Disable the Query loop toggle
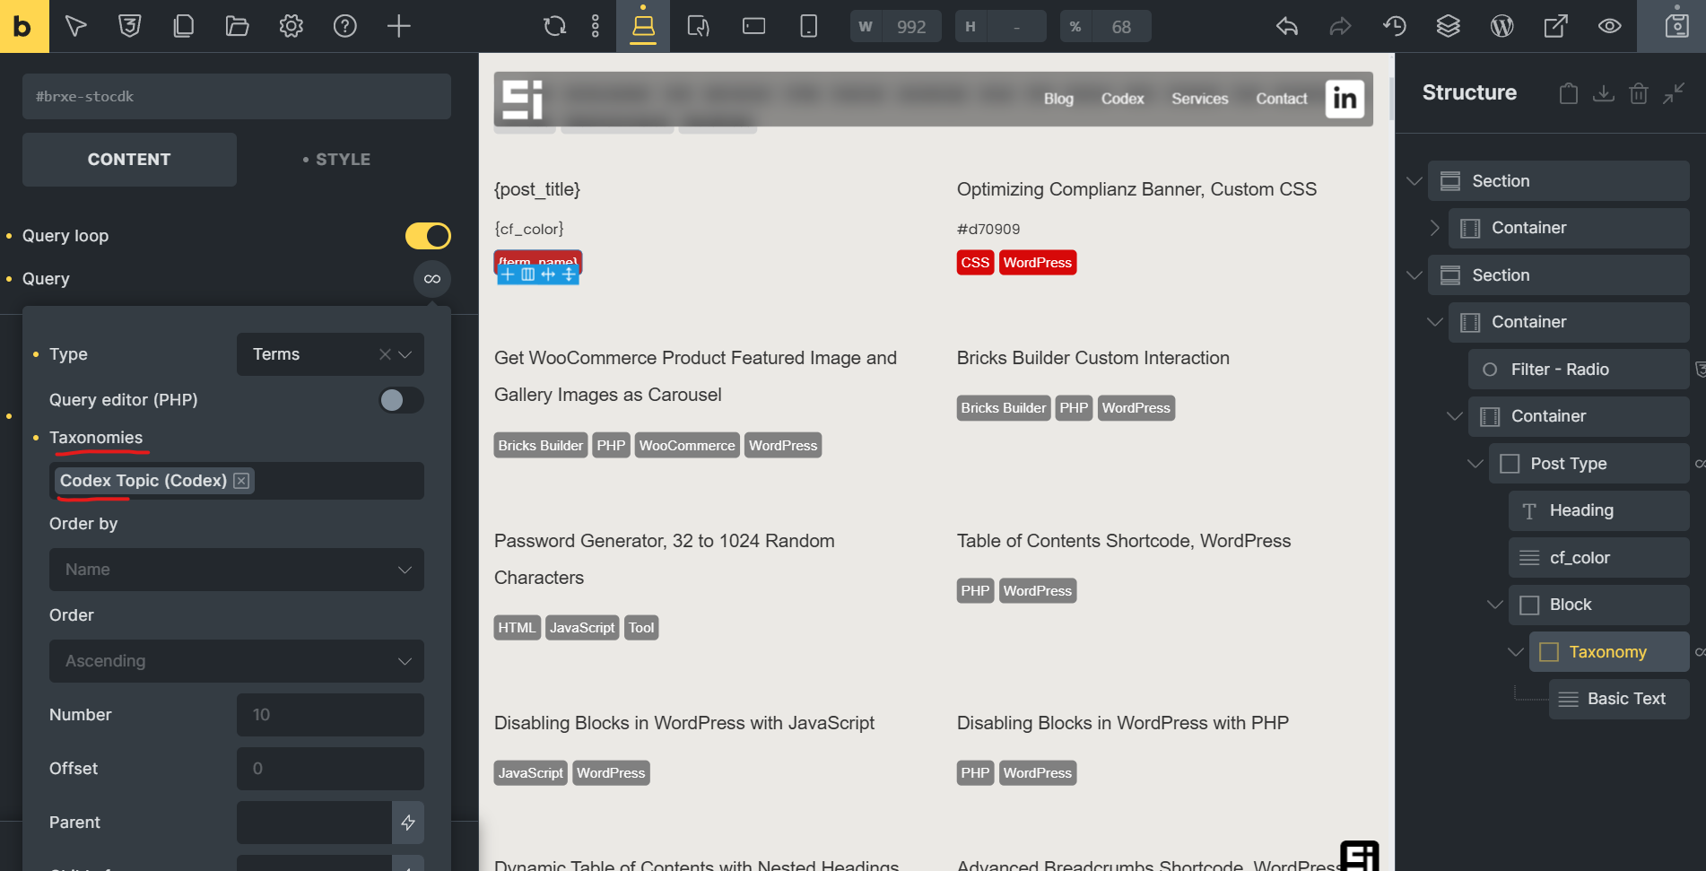The height and width of the screenshot is (871, 1706). point(429,235)
